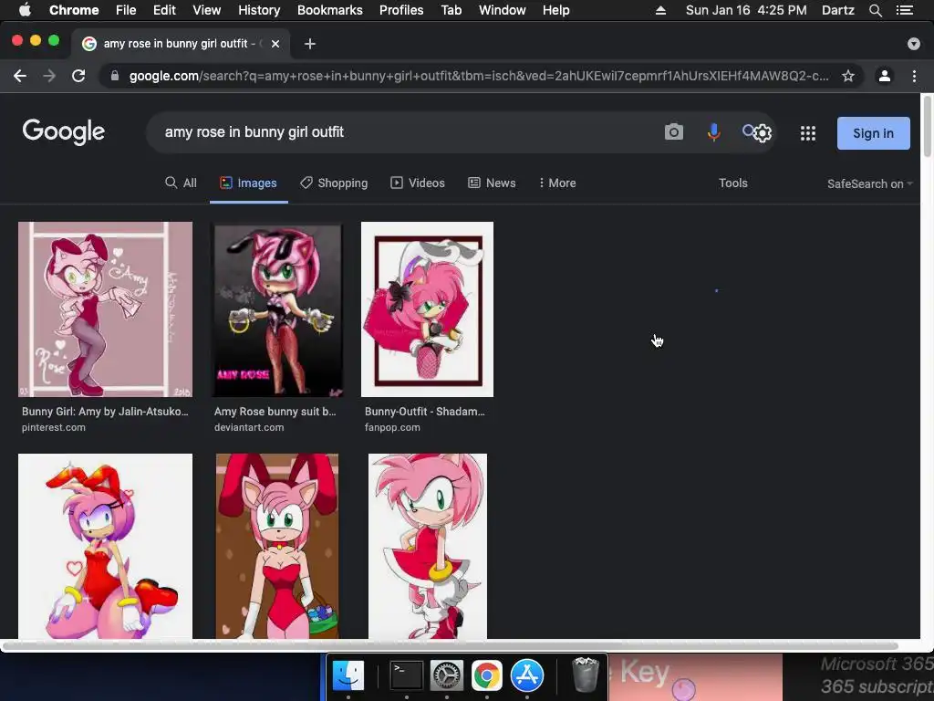This screenshot has height=701, width=934.
Task: Open the Bookmarks menu
Action: click(x=330, y=10)
